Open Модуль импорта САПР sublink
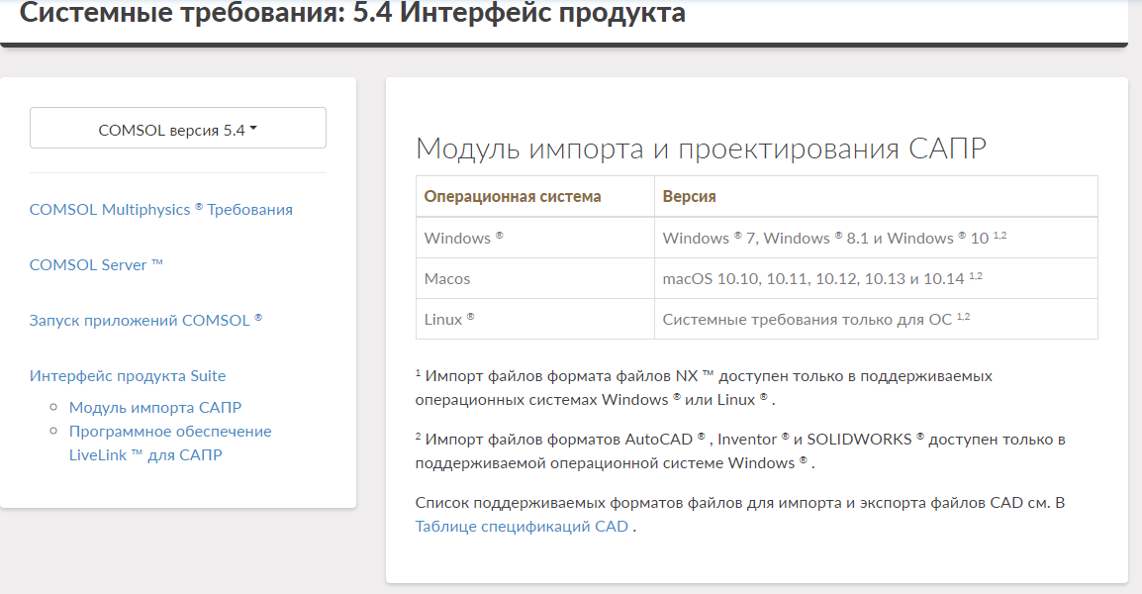 pos(155,408)
